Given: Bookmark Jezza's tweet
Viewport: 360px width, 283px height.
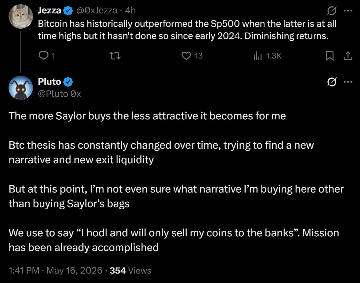Looking at the screenshot, I should pos(329,55).
